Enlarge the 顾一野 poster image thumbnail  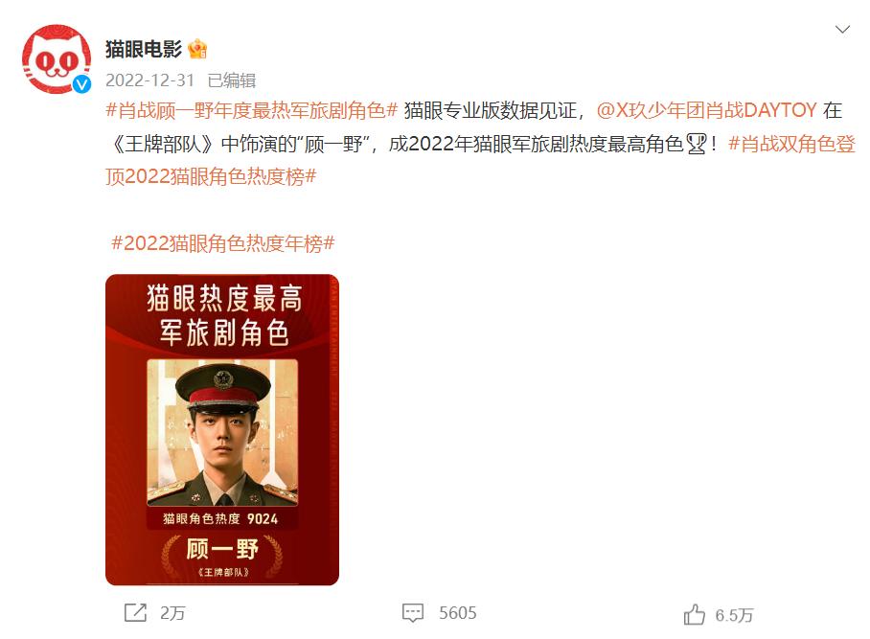click(222, 430)
